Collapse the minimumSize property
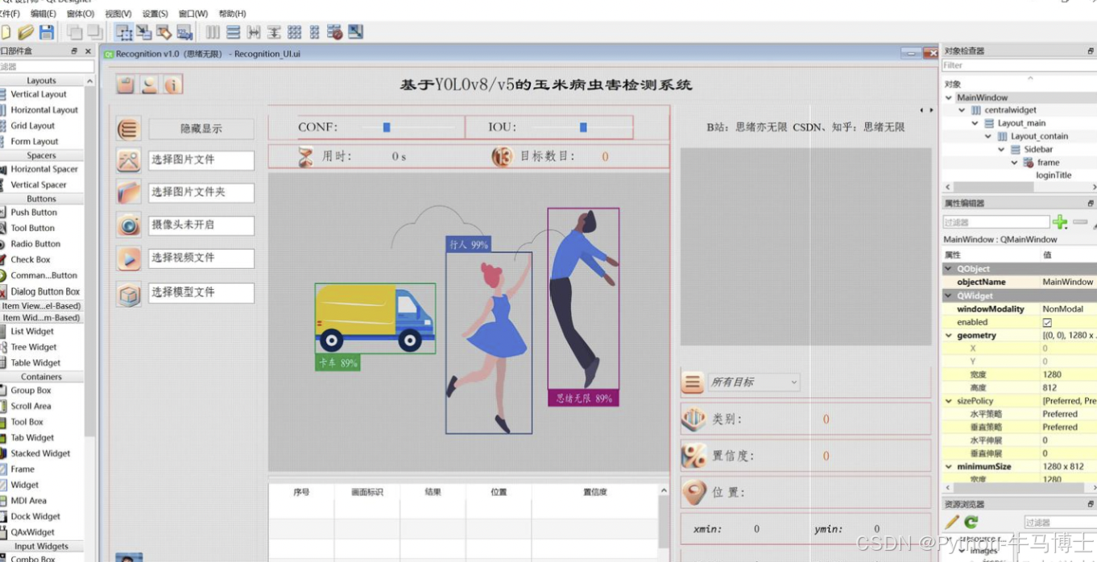This screenshot has width=1097, height=562. pyautogui.click(x=949, y=467)
